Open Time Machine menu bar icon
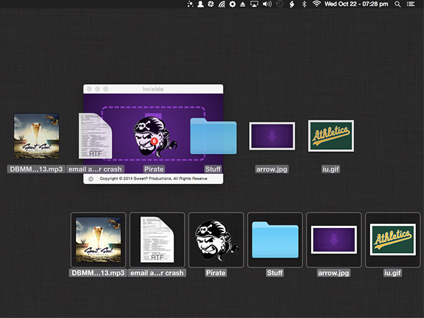This screenshot has width=424, height=318. tap(279, 5)
